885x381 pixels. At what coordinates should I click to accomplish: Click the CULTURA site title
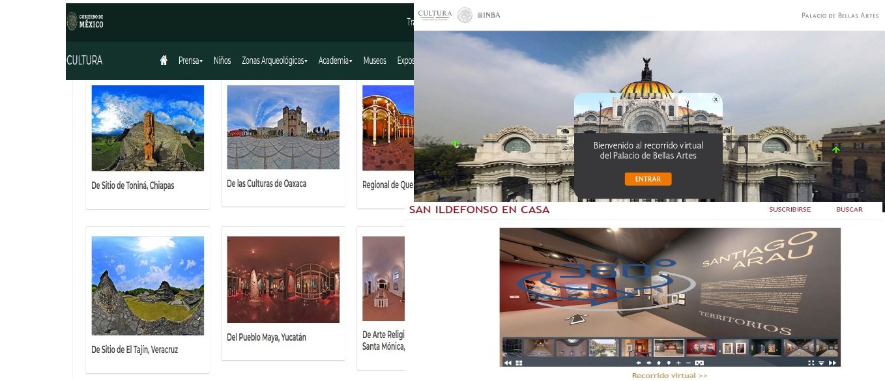[x=85, y=61]
